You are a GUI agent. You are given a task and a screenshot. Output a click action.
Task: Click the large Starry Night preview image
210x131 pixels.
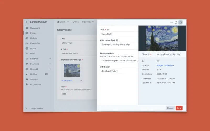click(x=162, y=38)
